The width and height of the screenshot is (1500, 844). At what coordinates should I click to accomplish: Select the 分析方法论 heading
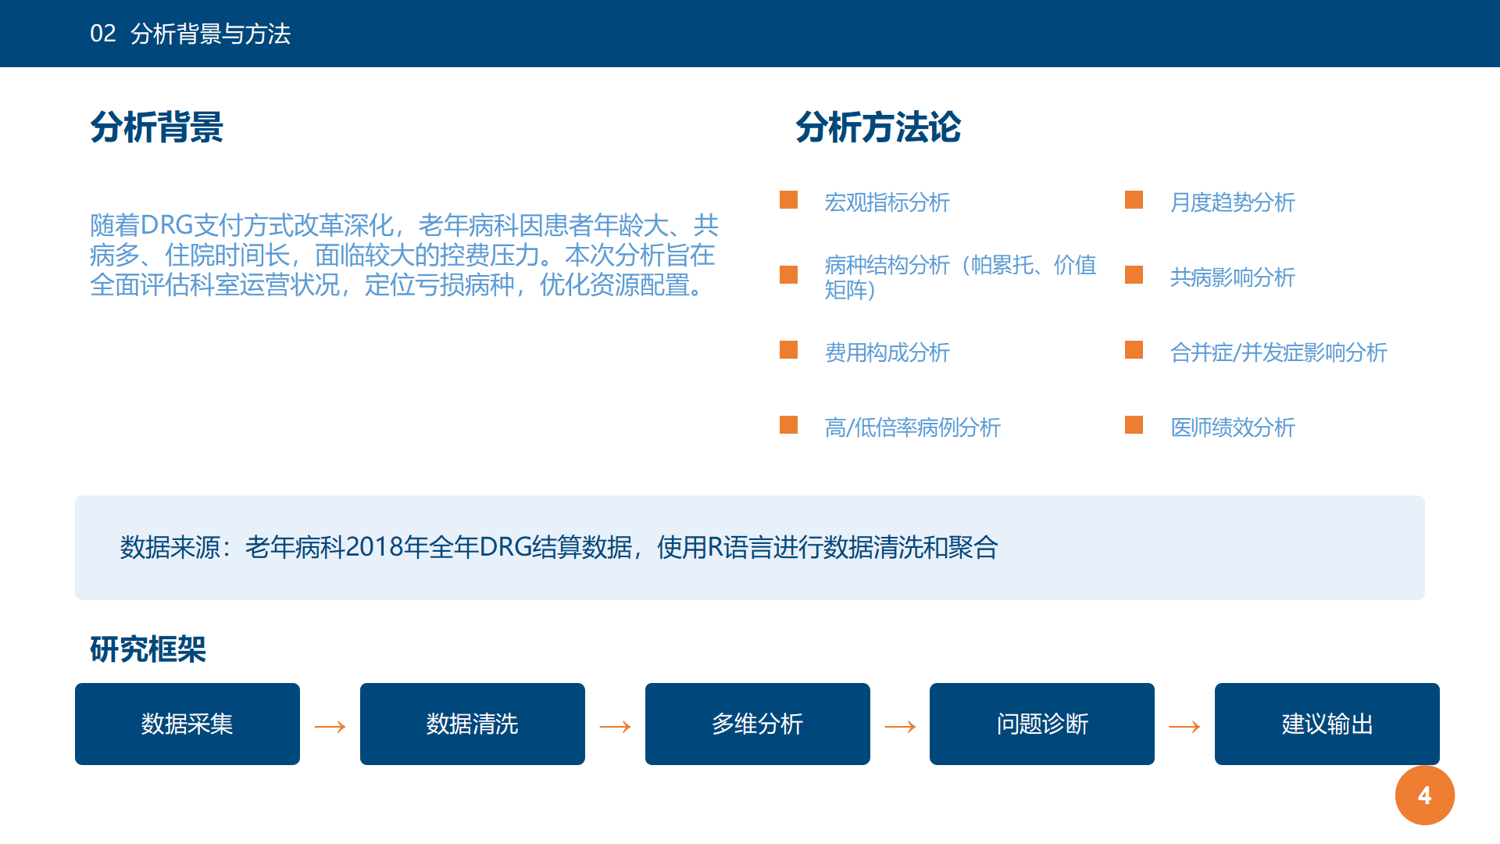[878, 127]
